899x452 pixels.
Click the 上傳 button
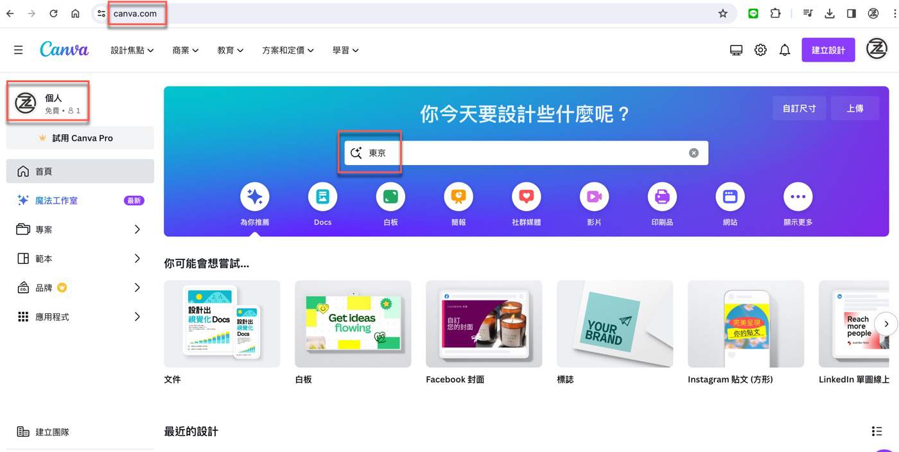[x=855, y=108]
